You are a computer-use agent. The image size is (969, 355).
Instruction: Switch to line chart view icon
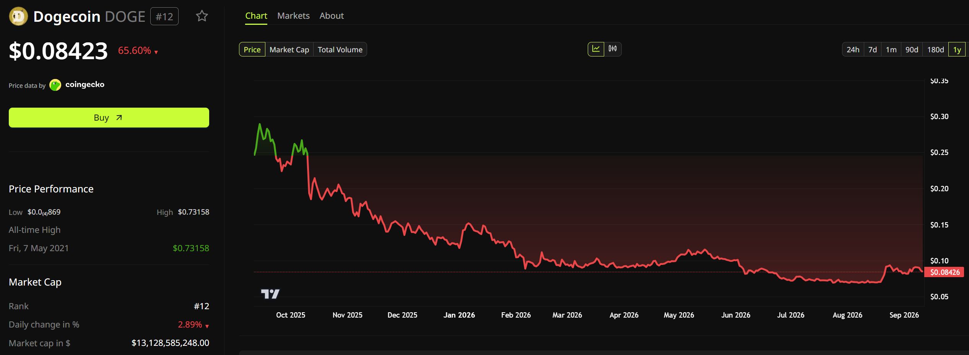596,49
